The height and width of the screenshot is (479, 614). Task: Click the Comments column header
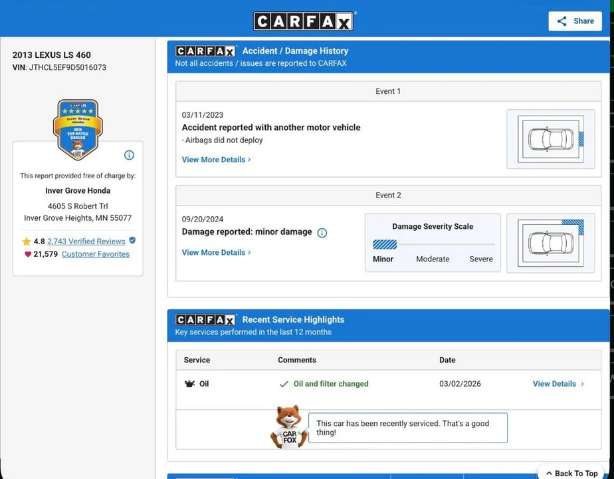297,360
